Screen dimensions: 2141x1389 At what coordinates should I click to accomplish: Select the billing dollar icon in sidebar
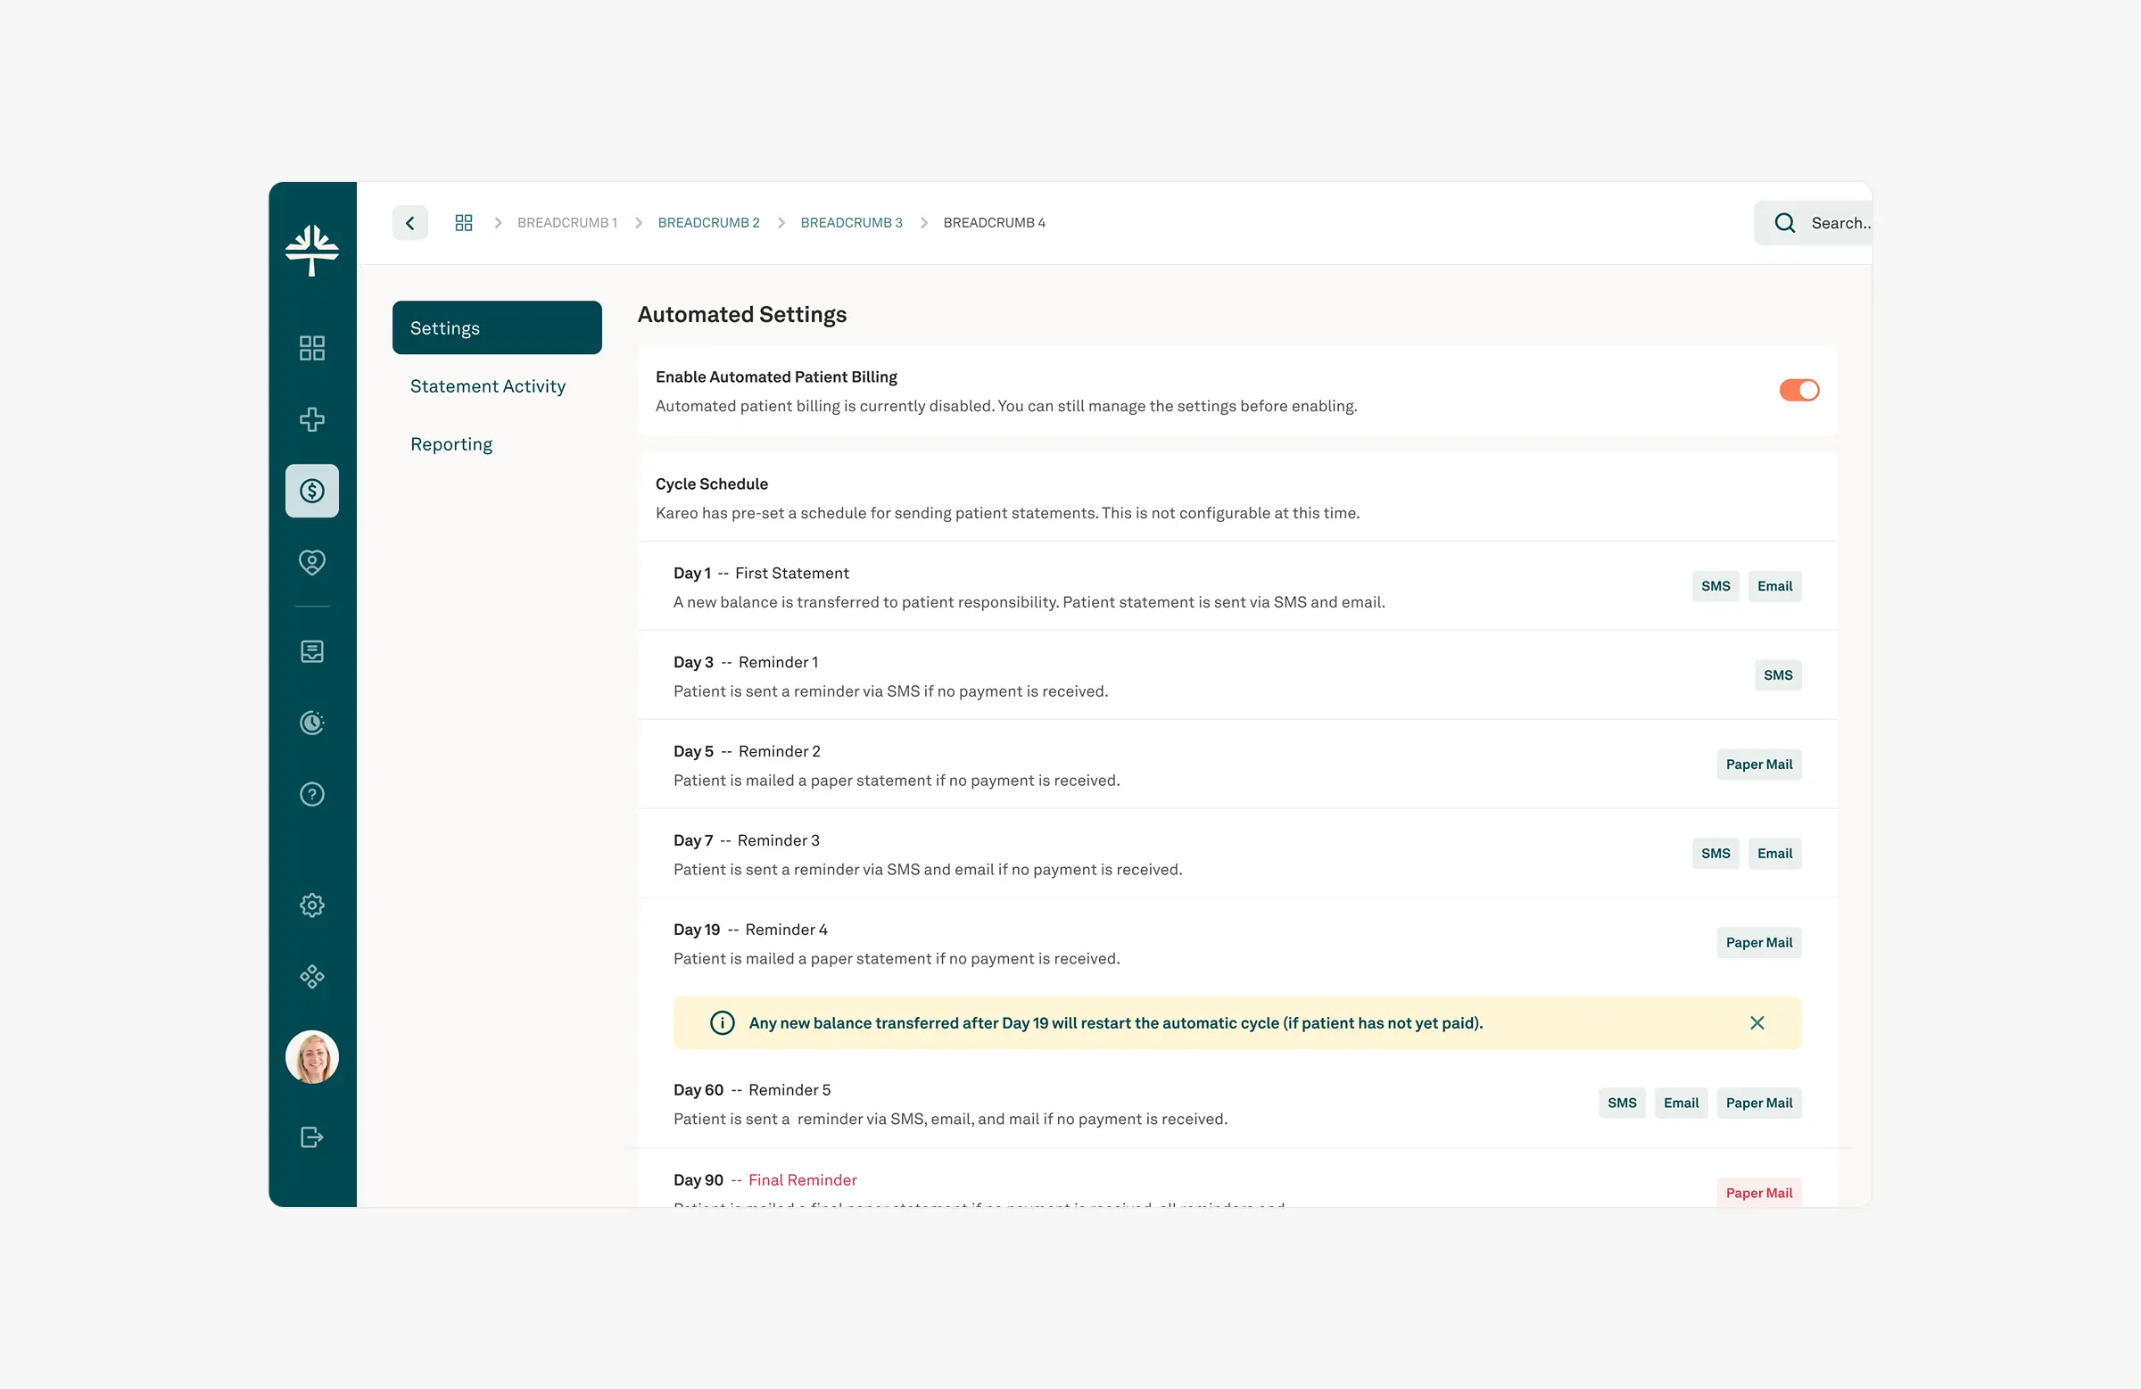312,492
